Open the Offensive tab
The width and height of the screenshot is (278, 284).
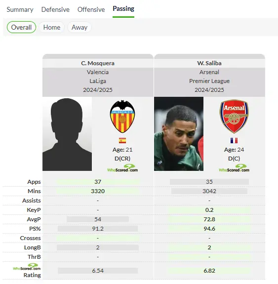tap(91, 9)
